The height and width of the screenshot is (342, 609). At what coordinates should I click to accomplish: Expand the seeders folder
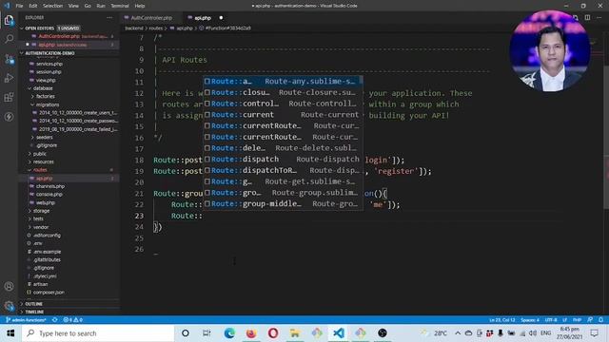pyautogui.click(x=45, y=137)
